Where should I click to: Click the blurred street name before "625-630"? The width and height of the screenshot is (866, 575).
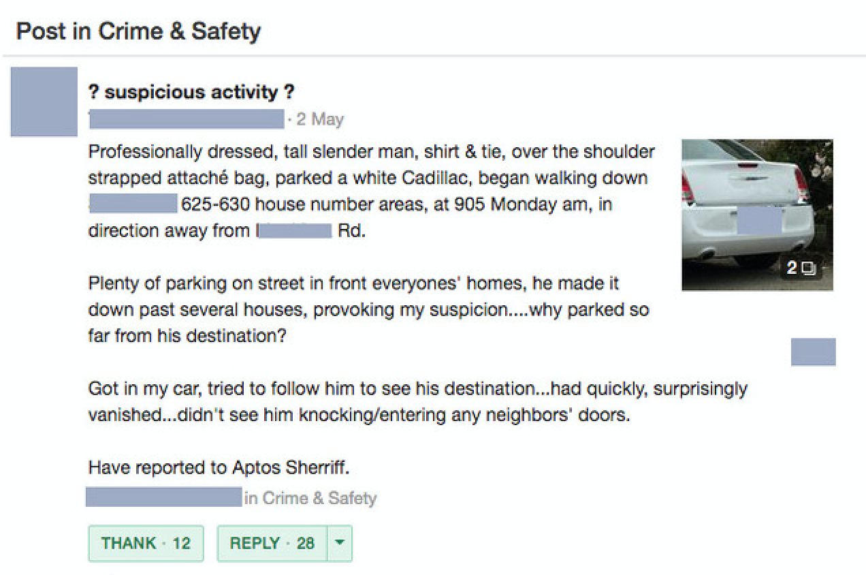[133, 204]
